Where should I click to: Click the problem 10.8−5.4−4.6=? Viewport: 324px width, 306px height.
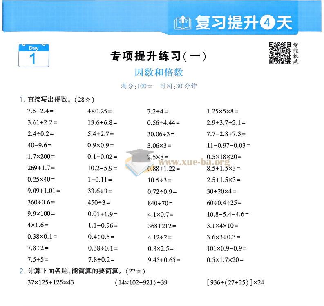click(228, 214)
